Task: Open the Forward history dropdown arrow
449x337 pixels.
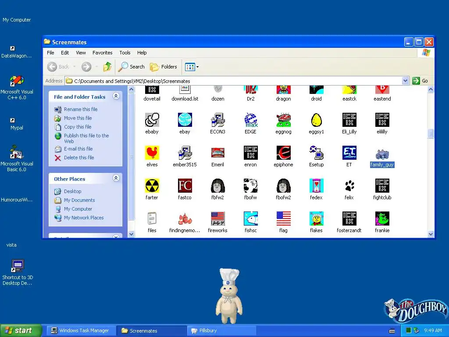Action: click(96, 67)
